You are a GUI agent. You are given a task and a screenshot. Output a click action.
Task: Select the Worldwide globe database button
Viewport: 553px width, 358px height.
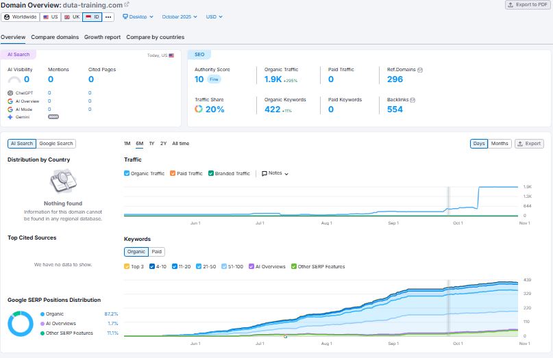[x=21, y=16]
